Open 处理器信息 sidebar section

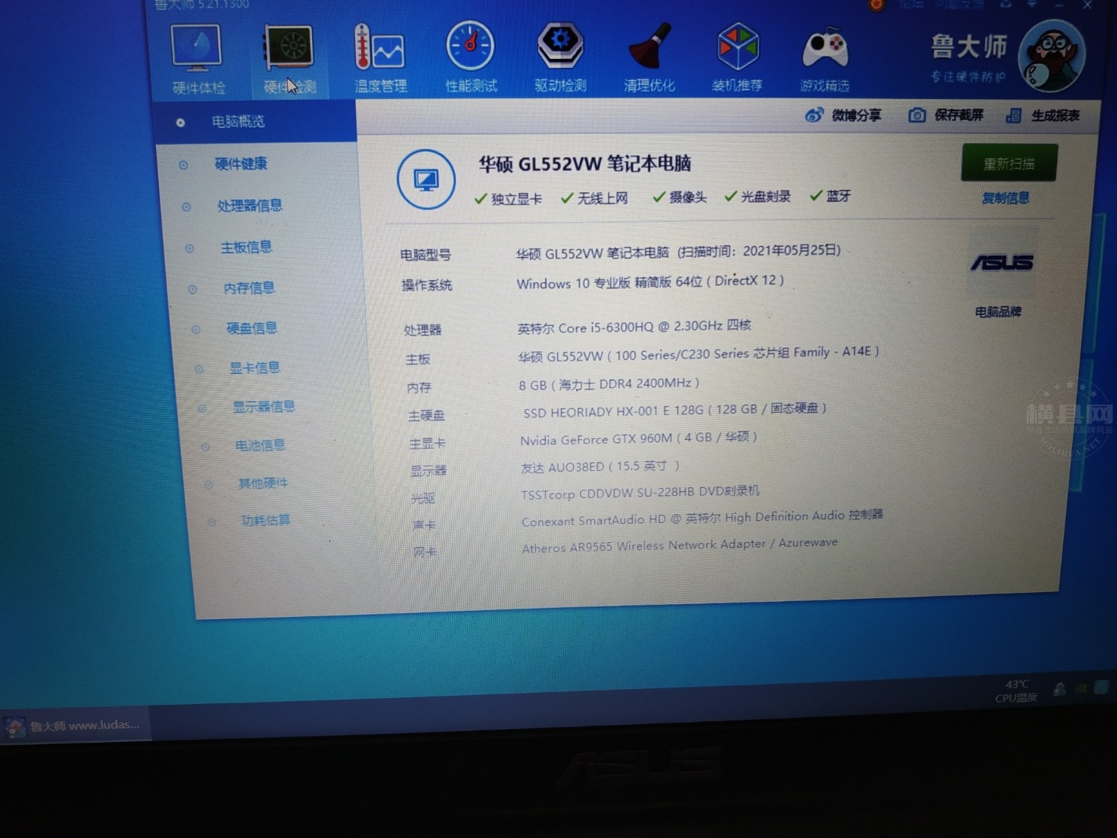[x=249, y=206]
